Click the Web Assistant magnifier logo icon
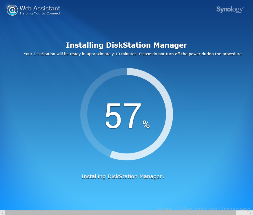This screenshot has width=253, height=215. click(12, 10)
